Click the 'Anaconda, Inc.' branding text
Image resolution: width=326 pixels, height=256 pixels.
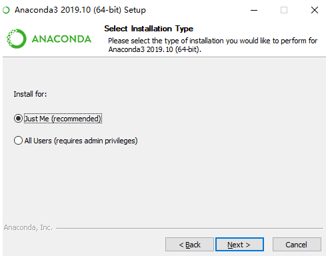(28, 227)
